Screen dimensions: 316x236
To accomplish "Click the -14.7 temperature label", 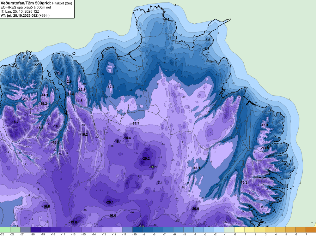I will point(135,124).
